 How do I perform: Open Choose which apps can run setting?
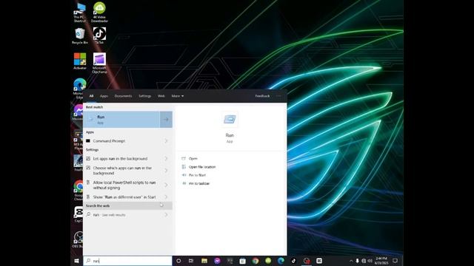pos(122,171)
